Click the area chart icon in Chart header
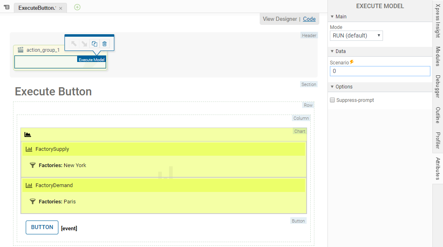This screenshot has height=247, width=443. (x=28, y=135)
